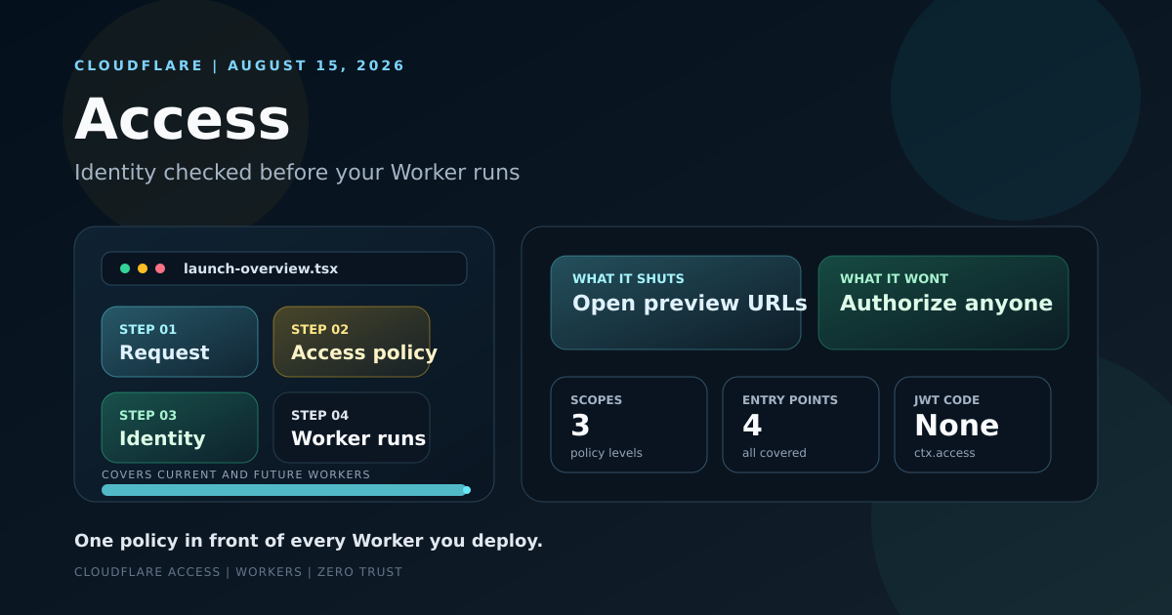The height and width of the screenshot is (615, 1172).
Task: Click the progress bar under Covers Current and Future Workers
Action: [284, 490]
